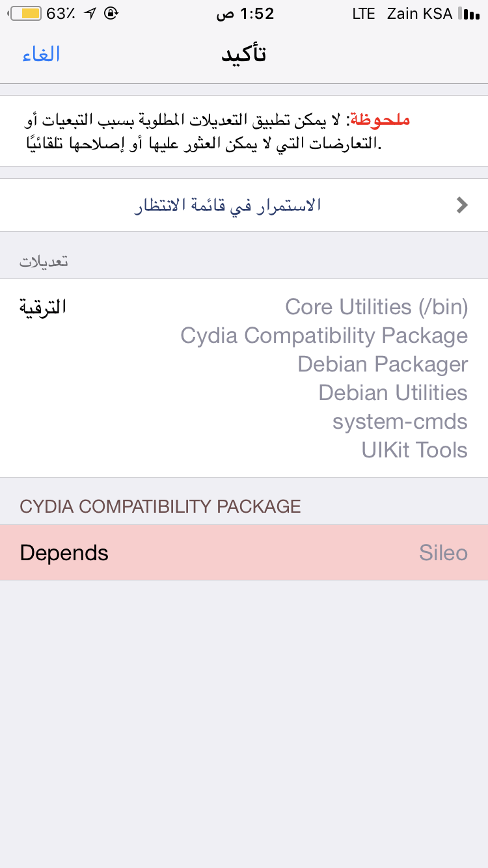
Task: Tap the system-cmds package entry
Action: tap(400, 422)
